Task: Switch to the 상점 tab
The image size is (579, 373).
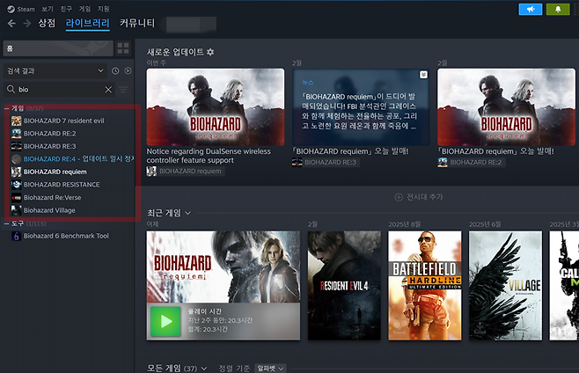Action: pos(47,23)
